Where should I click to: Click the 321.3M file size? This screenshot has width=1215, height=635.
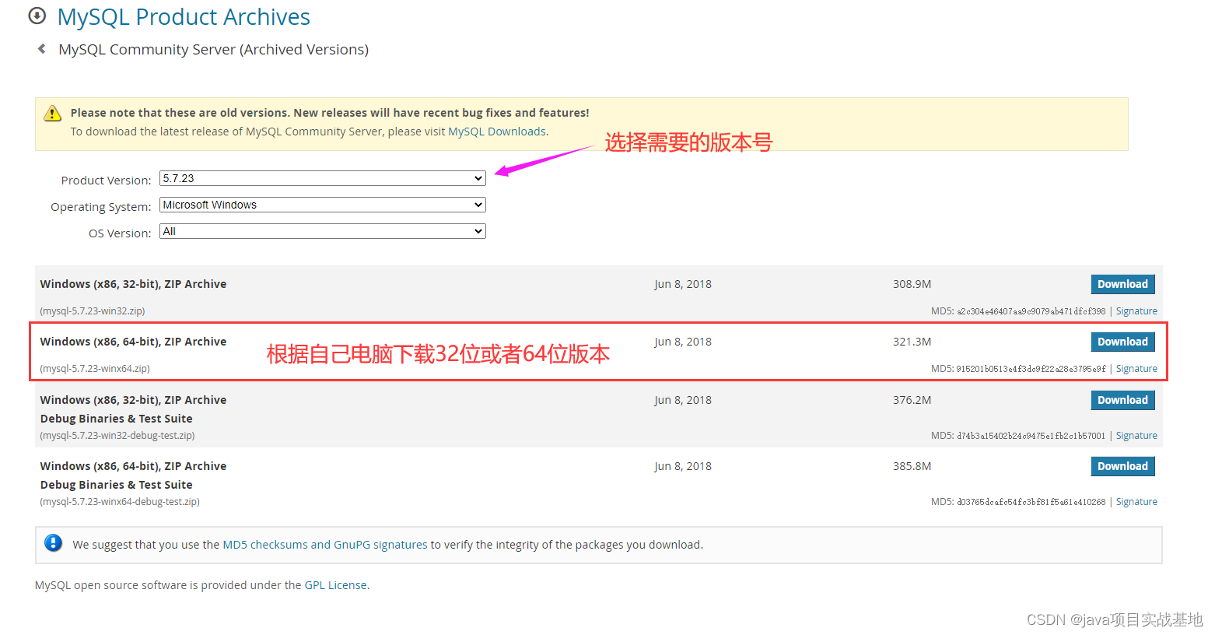tap(912, 342)
